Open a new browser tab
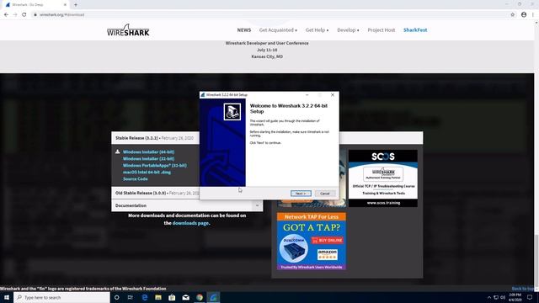Image resolution: width=539 pixels, height=303 pixels. [76, 5]
